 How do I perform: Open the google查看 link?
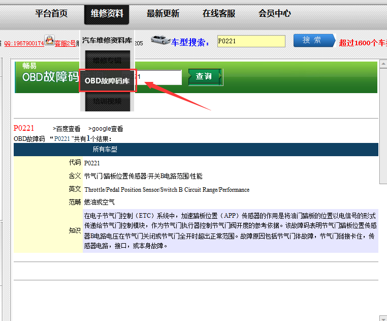(x=106, y=129)
